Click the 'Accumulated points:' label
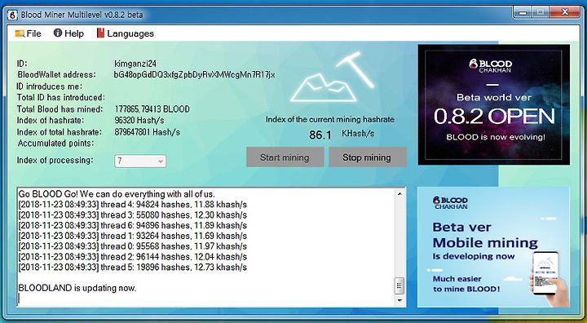Image resolution: width=587 pixels, height=323 pixels. click(x=55, y=144)
